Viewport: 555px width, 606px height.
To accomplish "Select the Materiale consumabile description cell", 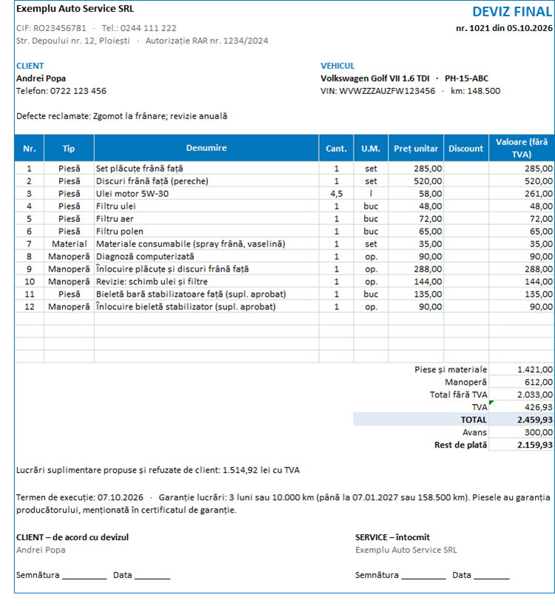I will point(206,244).
